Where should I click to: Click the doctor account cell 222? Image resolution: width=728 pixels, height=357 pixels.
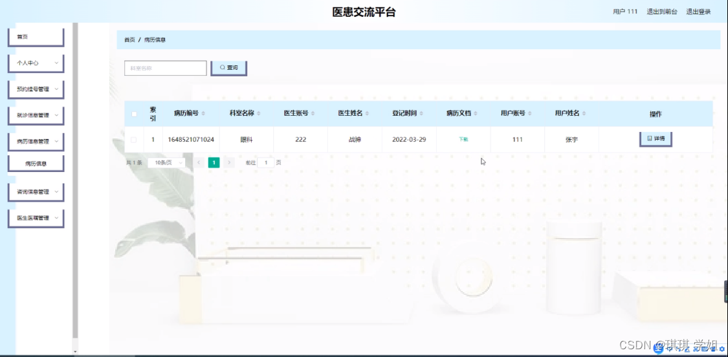[300, 139]
